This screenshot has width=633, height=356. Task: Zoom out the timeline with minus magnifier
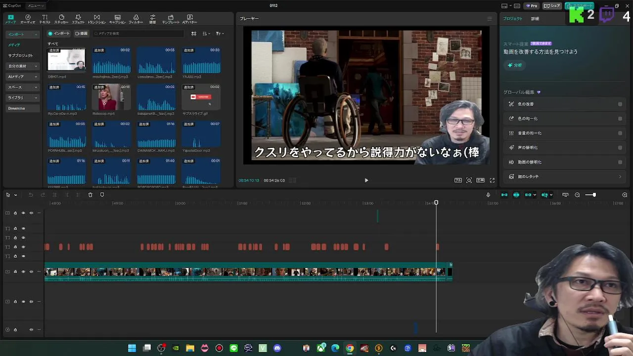click(x=577, y=195)
